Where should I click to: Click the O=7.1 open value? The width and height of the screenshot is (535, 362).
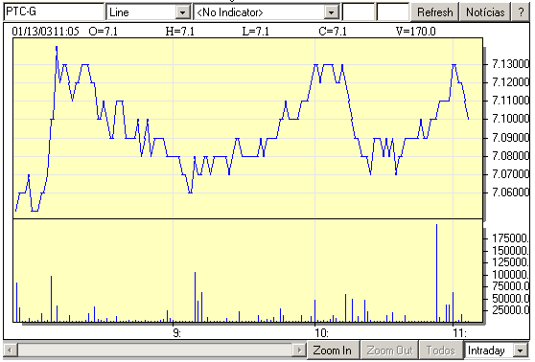(x=103, y=32)
